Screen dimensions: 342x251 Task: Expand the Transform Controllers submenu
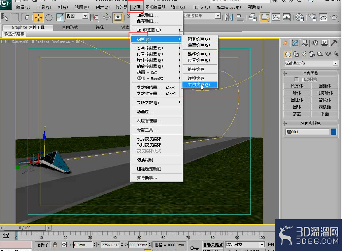(157, 48)
